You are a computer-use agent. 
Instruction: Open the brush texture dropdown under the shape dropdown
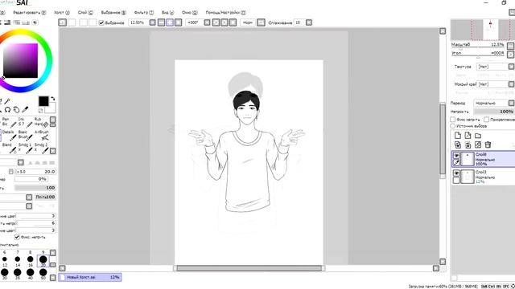[x=29, y=206]
